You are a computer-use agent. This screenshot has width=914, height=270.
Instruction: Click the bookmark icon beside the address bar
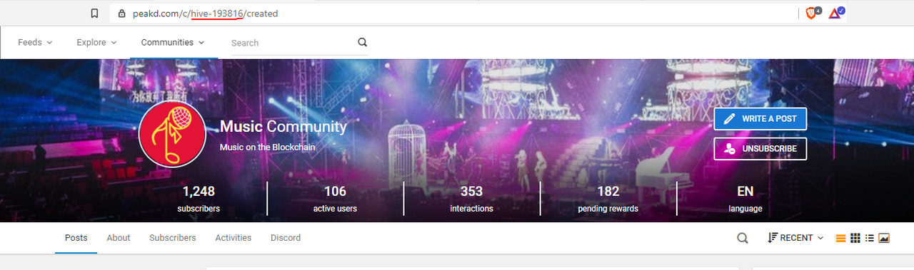94,13
